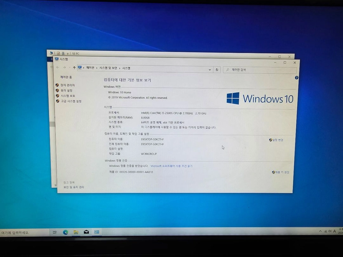Click the 제품 키 변경 link

pyautogui.click(x=282, y=172)
